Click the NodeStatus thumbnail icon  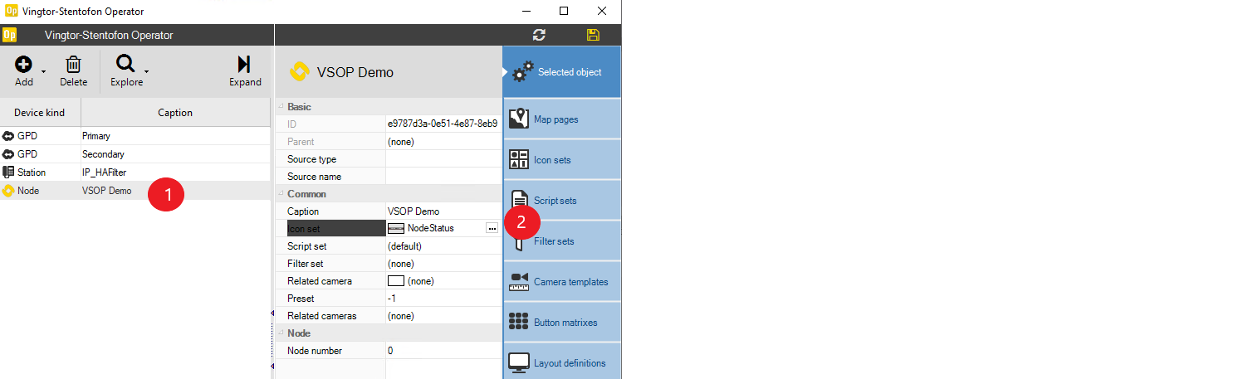[x=396, y=228]
